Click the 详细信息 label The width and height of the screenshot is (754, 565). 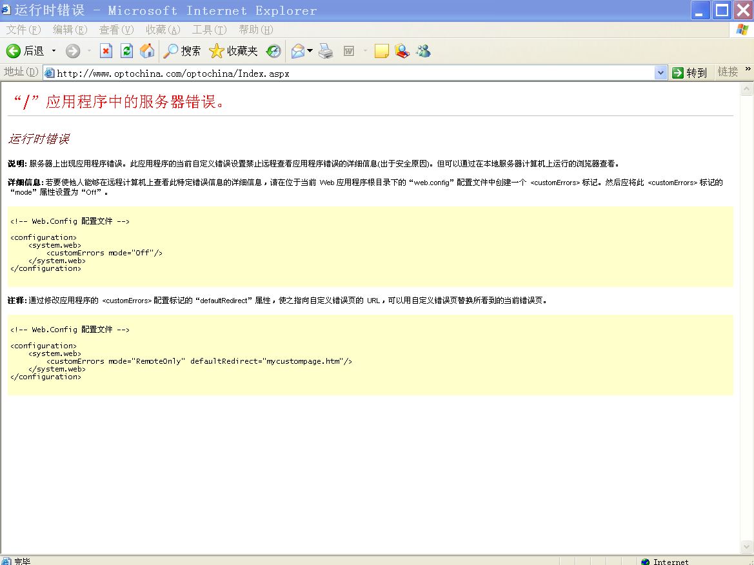(x=26, y=183)
